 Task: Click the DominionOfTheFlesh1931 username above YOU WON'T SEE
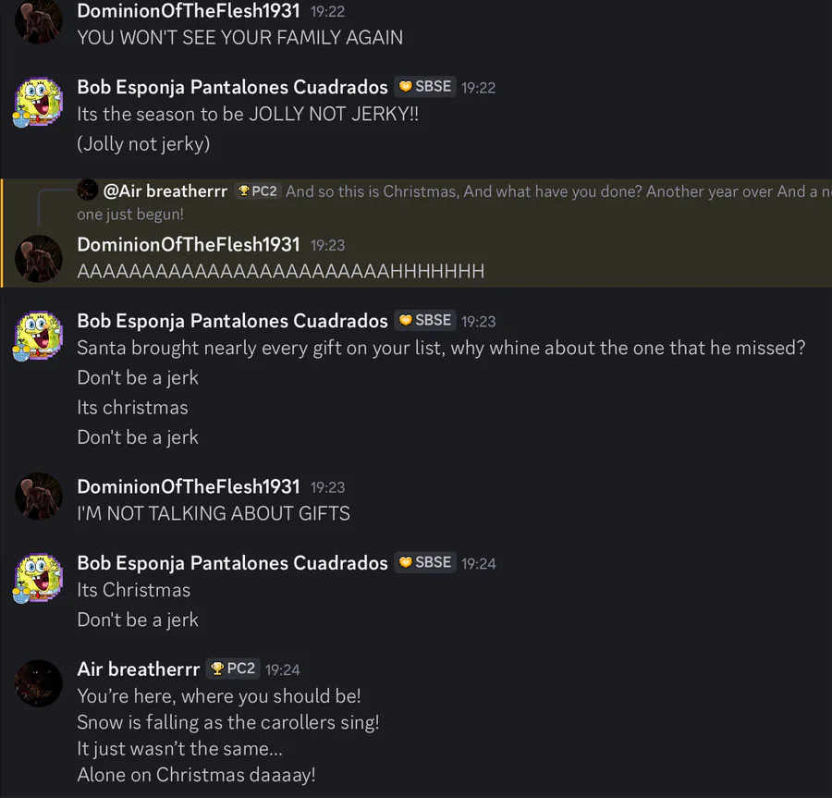tap(189, 11)
